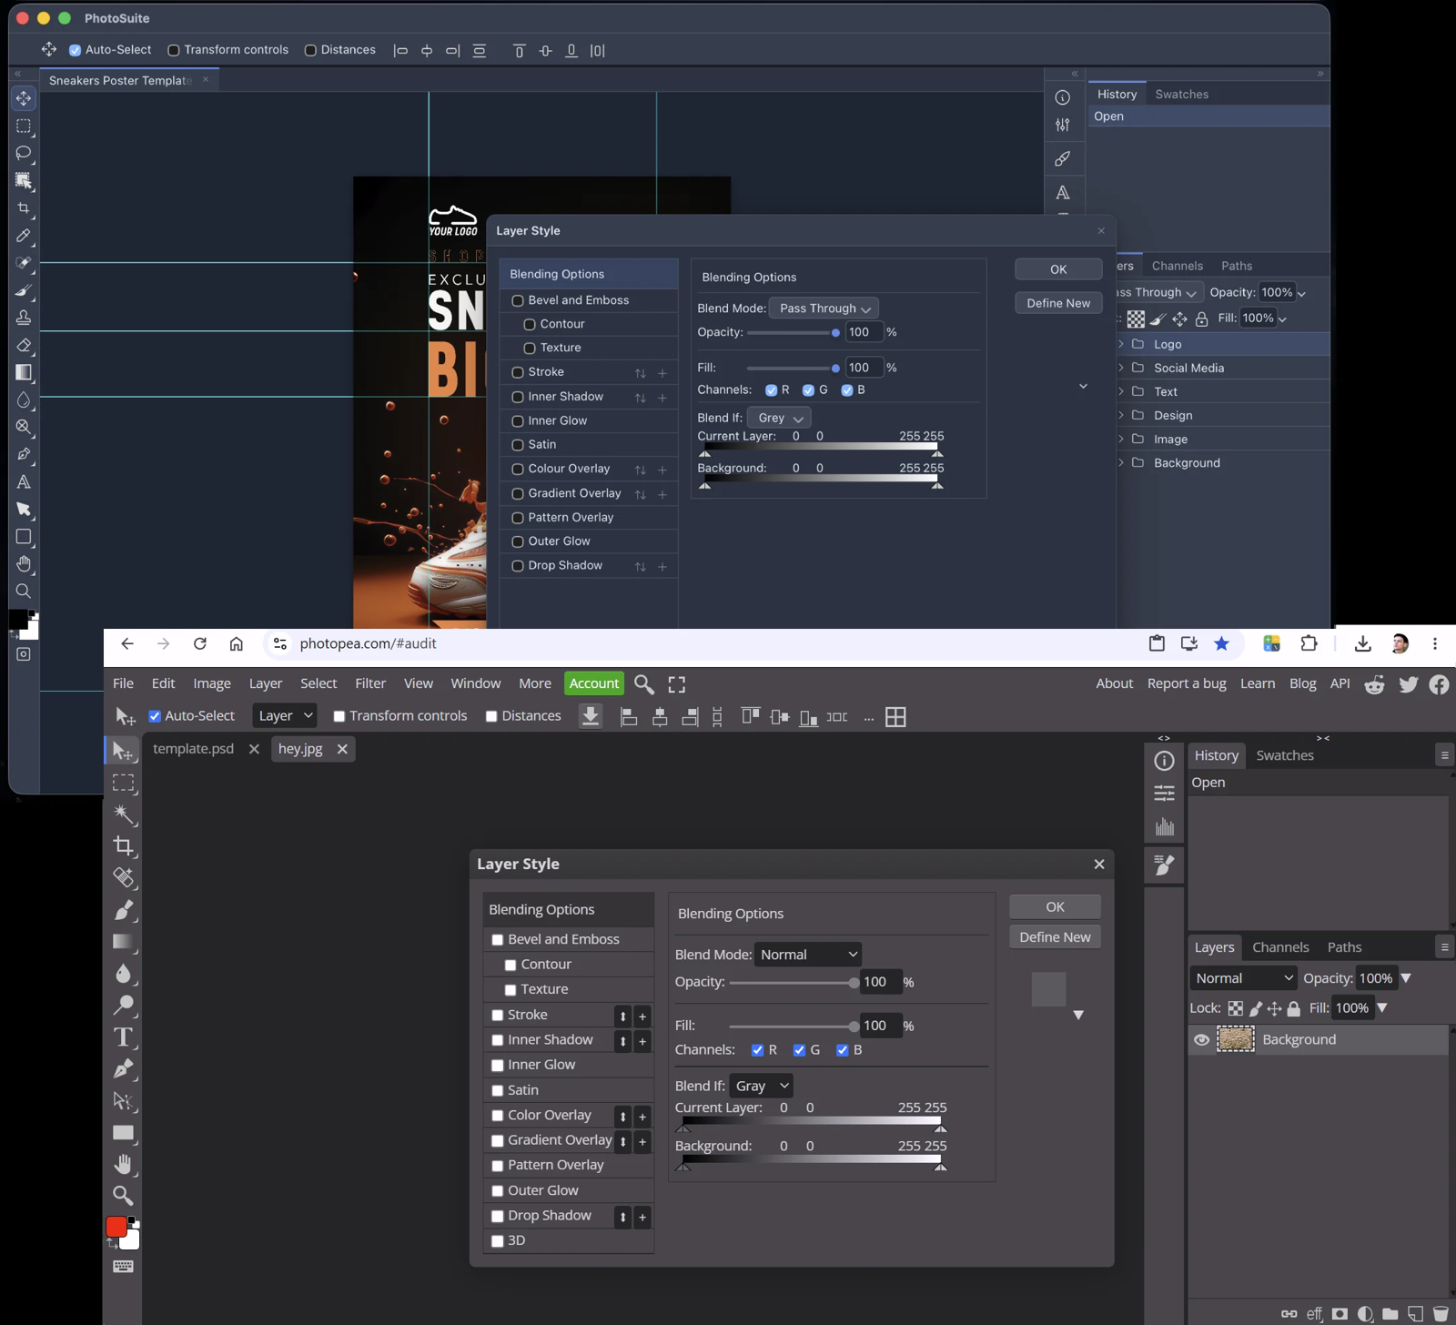This screenshot has height=1325, width=1456.
Task: Click the Fill slider in PhotoSuite Layer Style
Action: point(793,368)
